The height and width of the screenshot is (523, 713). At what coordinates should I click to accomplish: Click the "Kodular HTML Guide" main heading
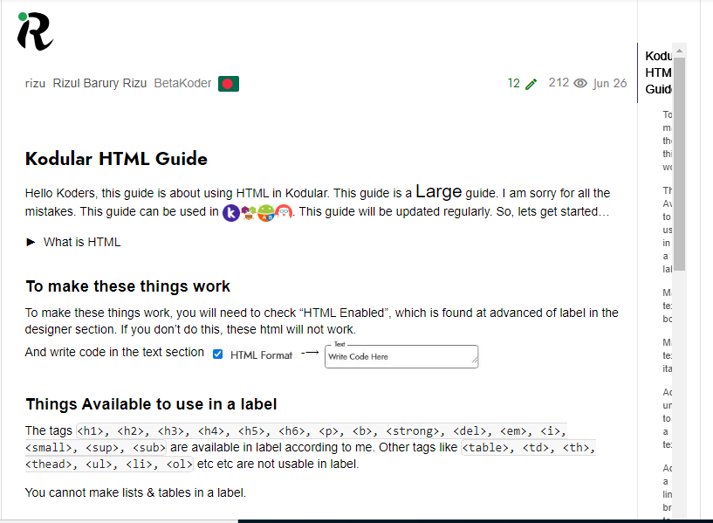(x=116, y=159)
